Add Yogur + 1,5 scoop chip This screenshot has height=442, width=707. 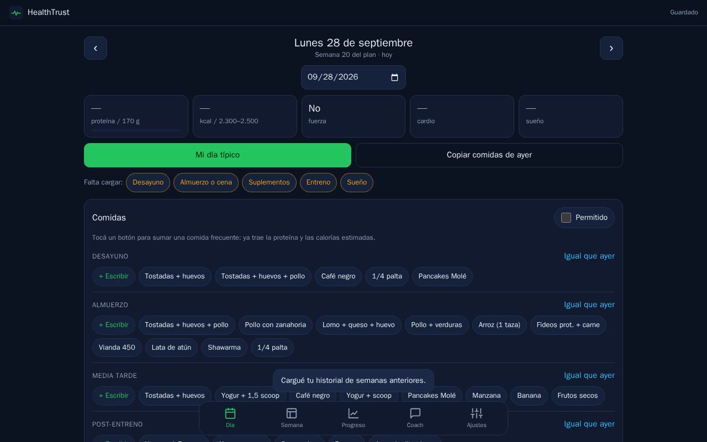coord(250,396)
